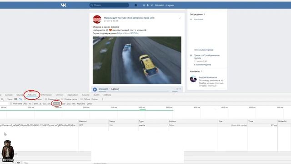Open the Online throttling dropdown
The image size is (291, 164).
97,99
